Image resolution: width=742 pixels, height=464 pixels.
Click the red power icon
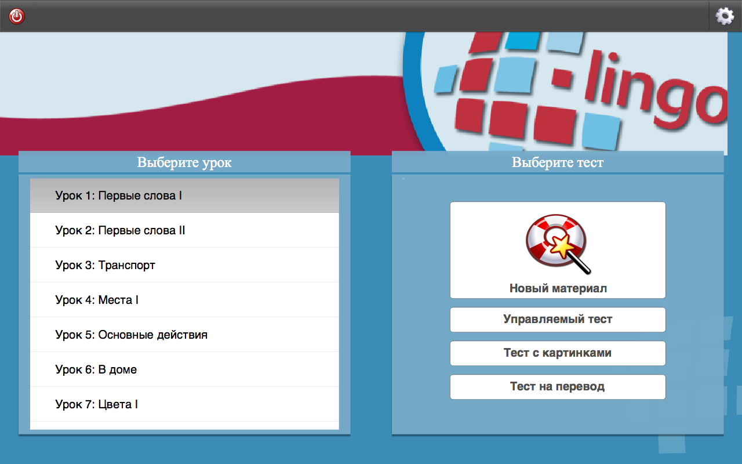(17, 16)
